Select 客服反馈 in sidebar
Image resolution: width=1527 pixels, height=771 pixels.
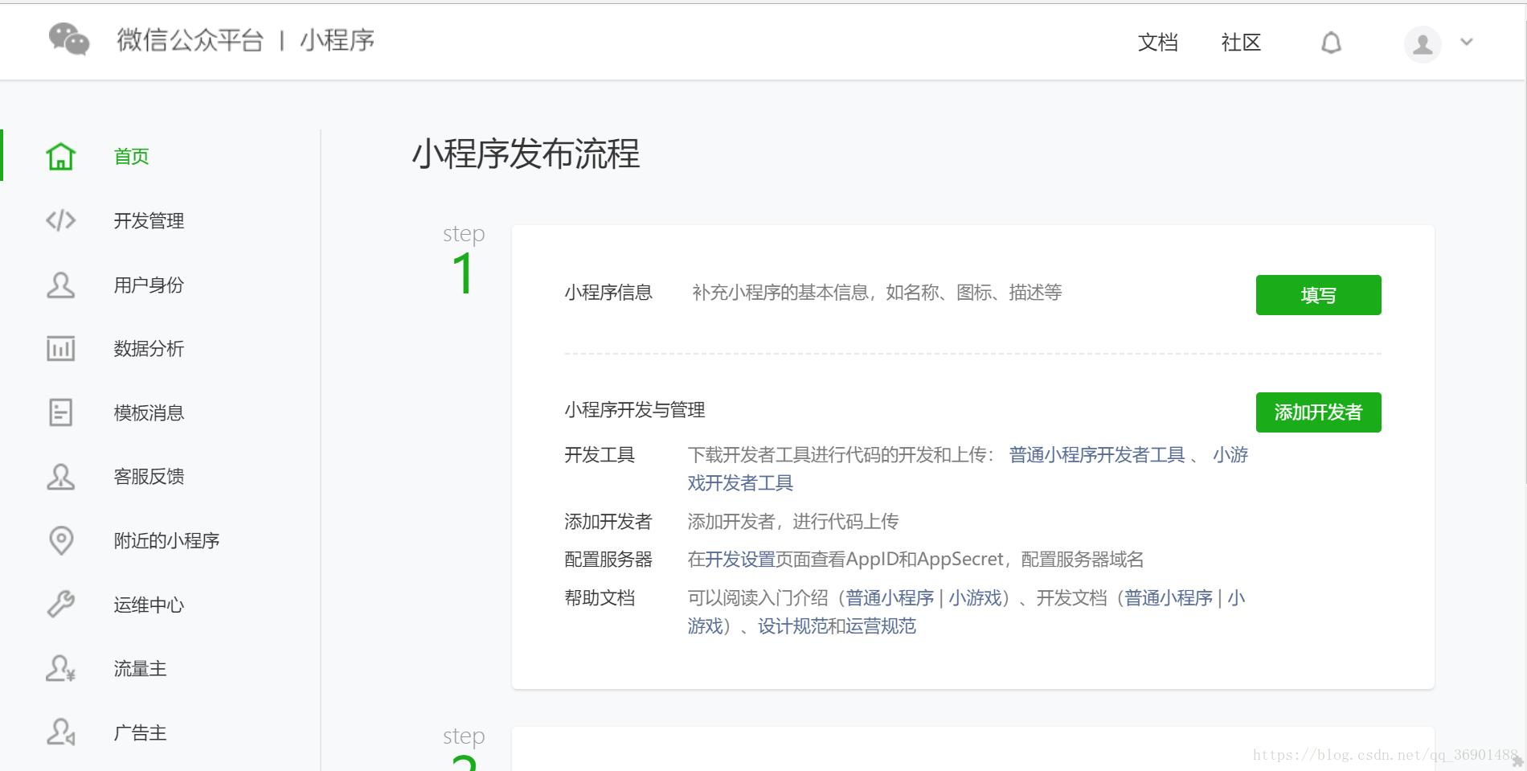click(x=149, y=476)
